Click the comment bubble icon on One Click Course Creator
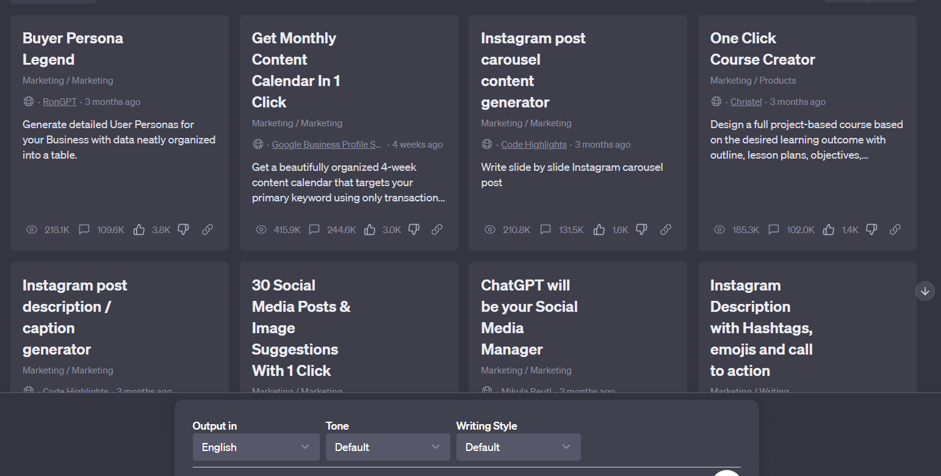This screenshot has height=476, width=941. [774, 229]
